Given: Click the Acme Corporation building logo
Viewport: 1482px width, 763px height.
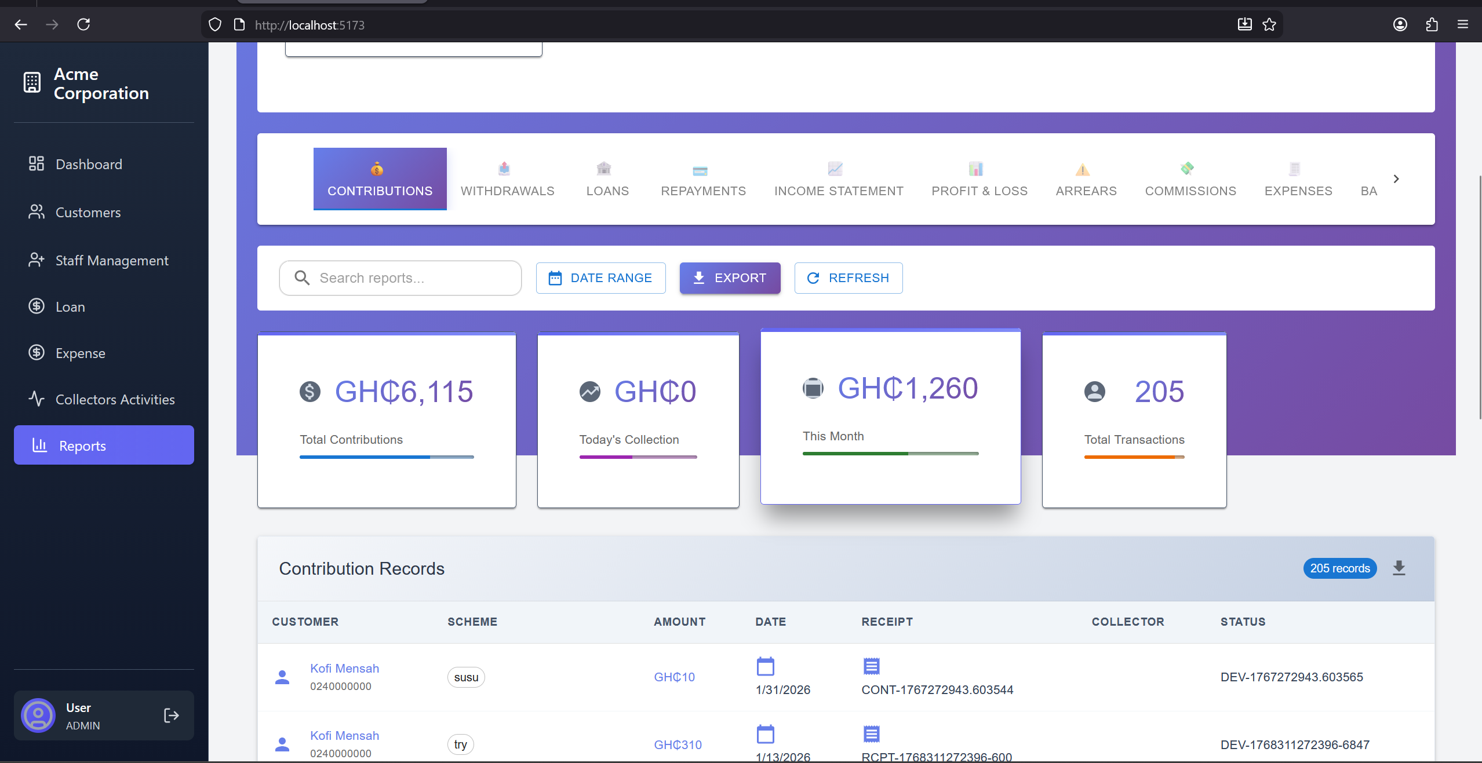Looking at the screenshot, I should point(32,83).
